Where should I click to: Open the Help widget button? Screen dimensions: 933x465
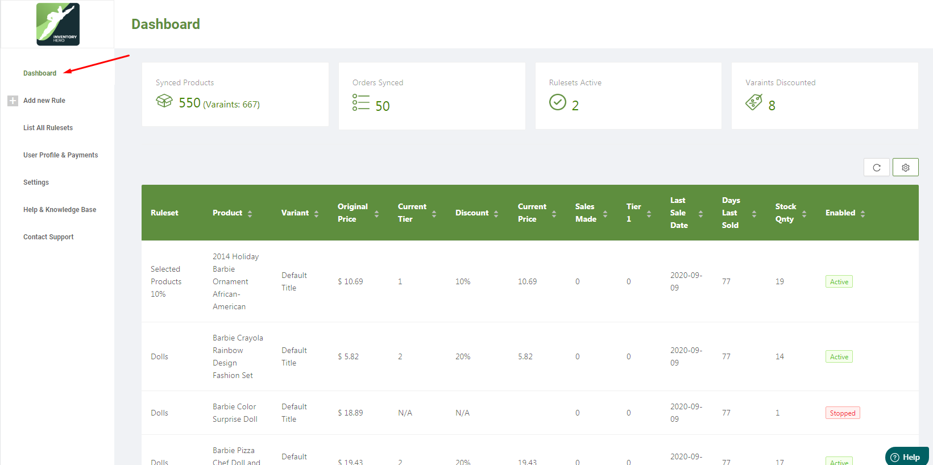click(907, 456)
